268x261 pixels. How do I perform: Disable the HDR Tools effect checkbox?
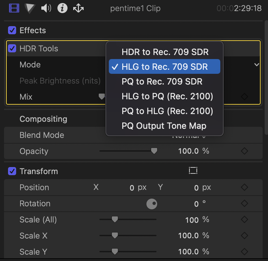(12, 49)
